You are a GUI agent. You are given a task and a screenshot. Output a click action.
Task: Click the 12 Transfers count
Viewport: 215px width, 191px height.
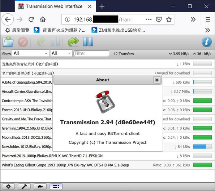pyautogui.click(x=124, y=54)
